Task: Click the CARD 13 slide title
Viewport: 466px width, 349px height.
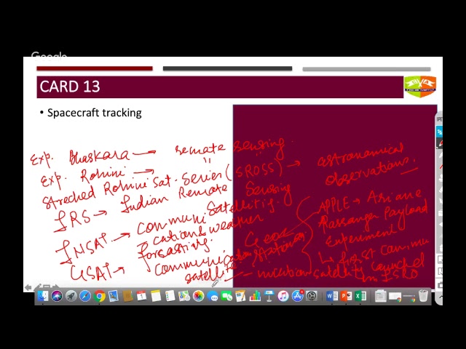Action: pyautogui.click(x=70, y=87)
